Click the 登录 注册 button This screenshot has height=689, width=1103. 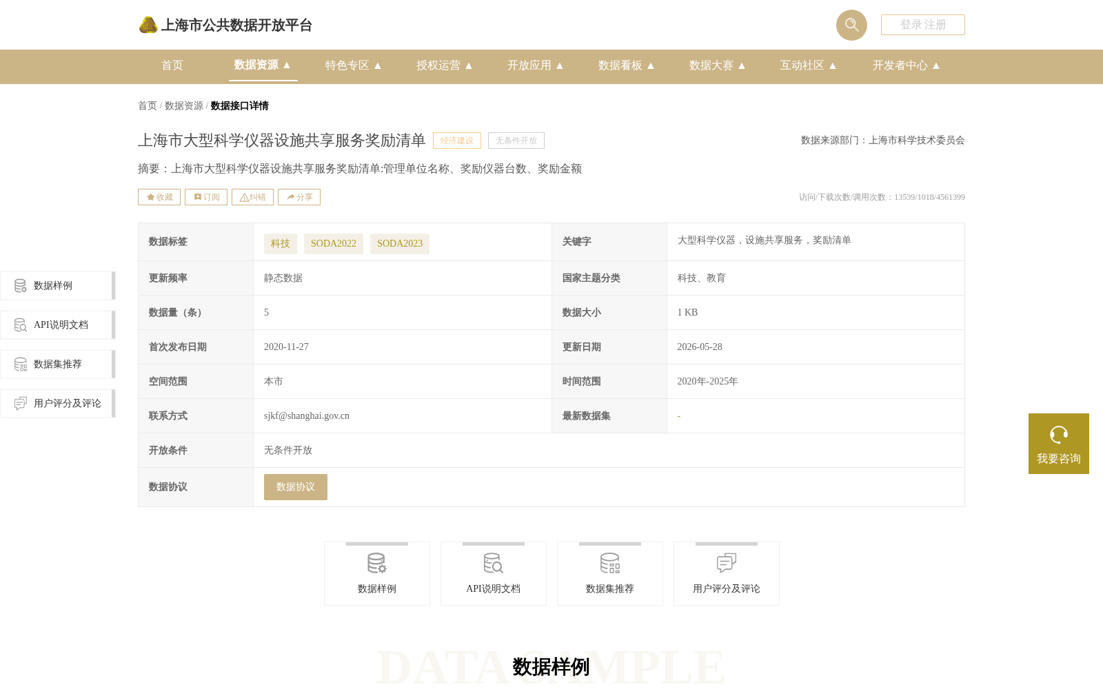(923, 25)
